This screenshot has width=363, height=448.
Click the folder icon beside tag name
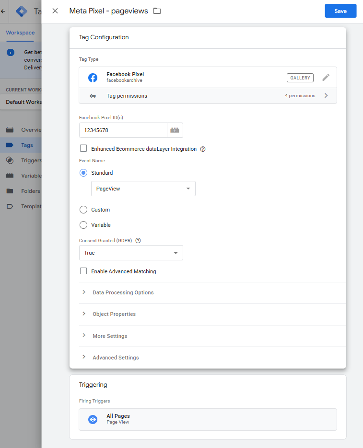pyautogui.click(x=157, y=11)
